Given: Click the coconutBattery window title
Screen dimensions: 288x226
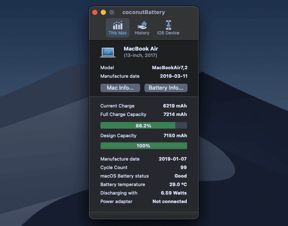Looking at the screenshot, I should [x=144, y=12].
